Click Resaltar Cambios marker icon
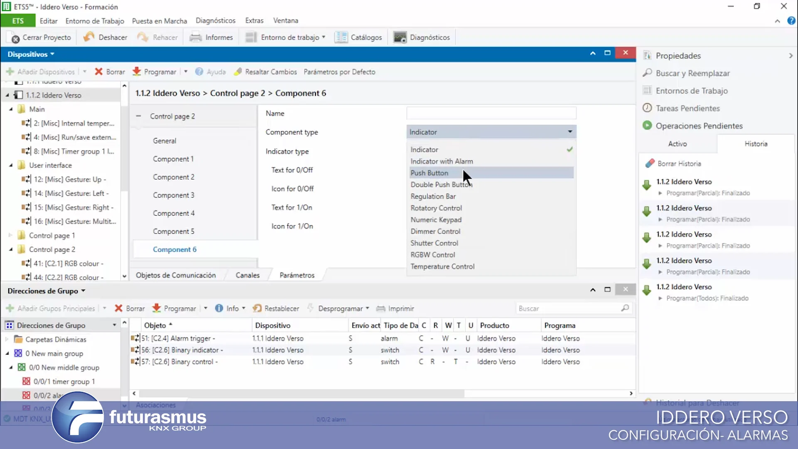Viewport: 798px width, 449px height. [x=238, y=72]
